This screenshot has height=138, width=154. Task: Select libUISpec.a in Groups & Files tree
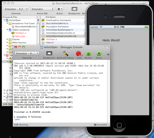point(20,33)
